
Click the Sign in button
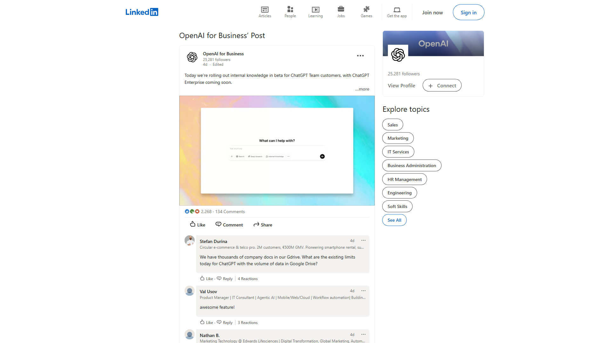[469, 12]
